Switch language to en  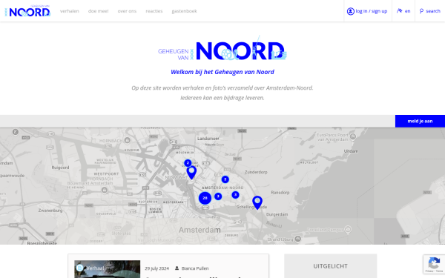pyautogui.click(x=407, y=11)
